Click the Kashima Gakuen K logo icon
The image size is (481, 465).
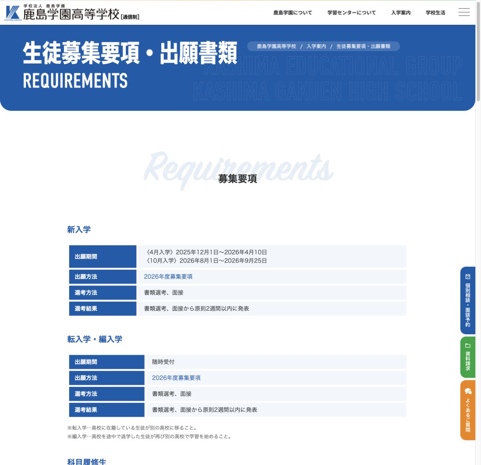pyautogui.click(x=13, y=13)
